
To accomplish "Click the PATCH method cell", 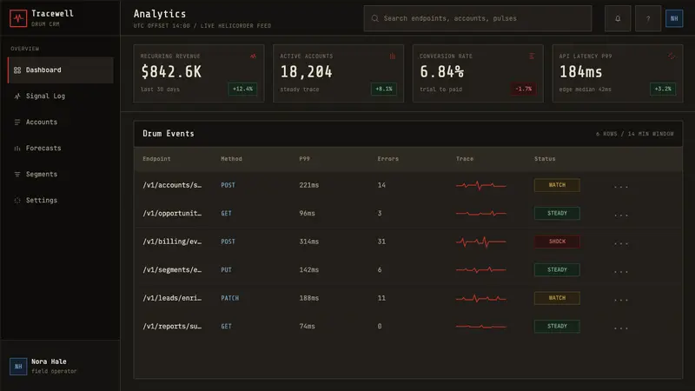I will 229,298.
